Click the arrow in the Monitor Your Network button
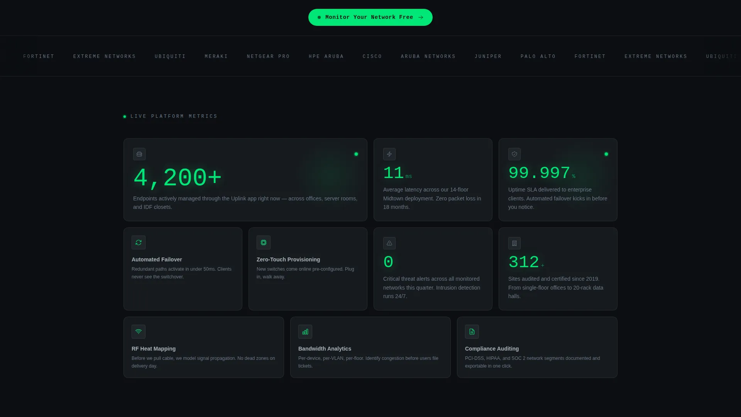The image size is (741, 417). point(421,17)
